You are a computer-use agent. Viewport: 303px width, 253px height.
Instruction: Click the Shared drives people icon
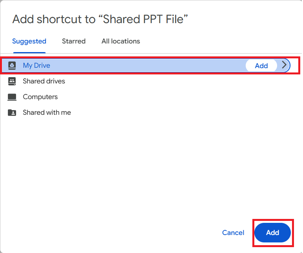(x=12, y=81)
